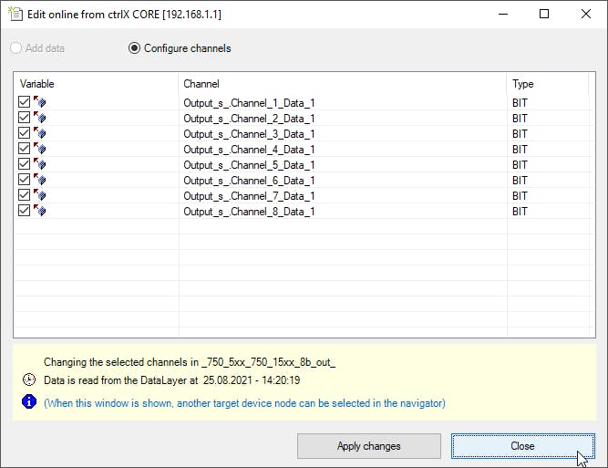Screen dimensions: 608x468
Task: Click the window title document icon
Action: 15,14
